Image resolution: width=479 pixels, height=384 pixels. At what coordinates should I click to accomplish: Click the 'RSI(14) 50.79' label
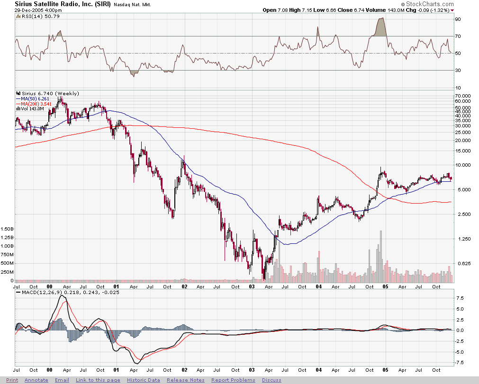pyautogui.click(x=41, y=16)
